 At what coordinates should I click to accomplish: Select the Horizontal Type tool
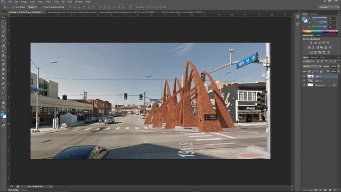click(x=3, y=89)
